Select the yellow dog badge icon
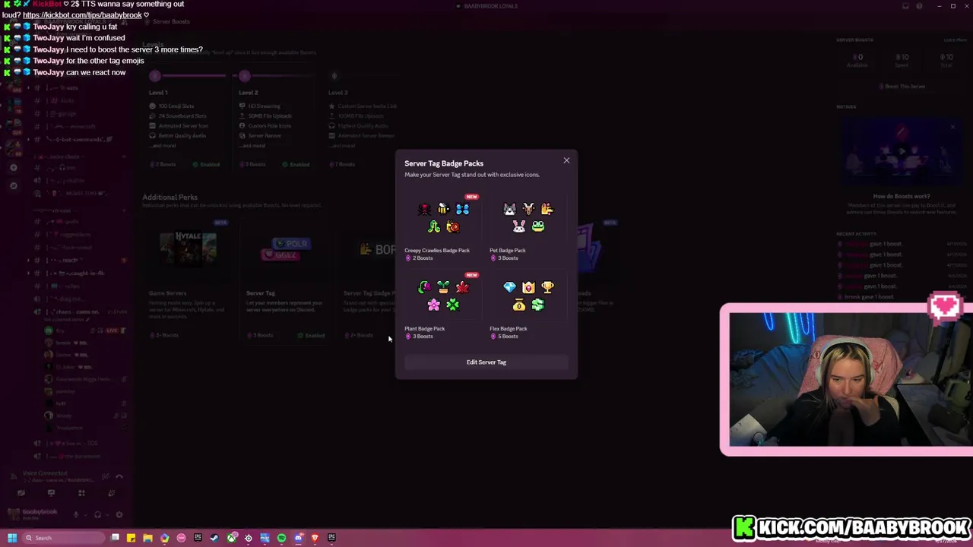Screen dimensions: 973x547 point(547,209)
